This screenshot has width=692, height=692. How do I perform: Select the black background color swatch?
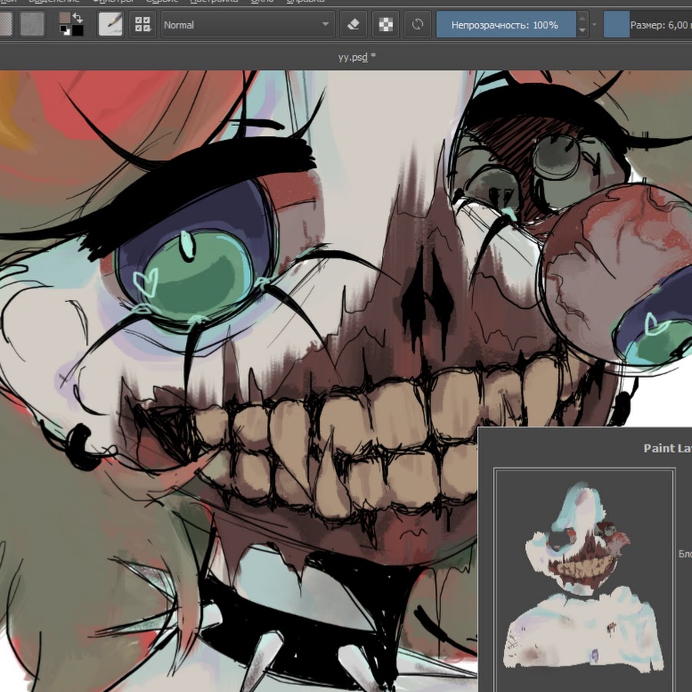(78, 31)
